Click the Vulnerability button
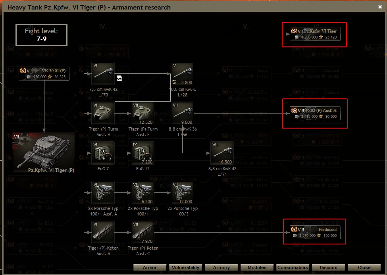This screenshot has height=275, width=387. pyautogui.click(x=186, y=267)
